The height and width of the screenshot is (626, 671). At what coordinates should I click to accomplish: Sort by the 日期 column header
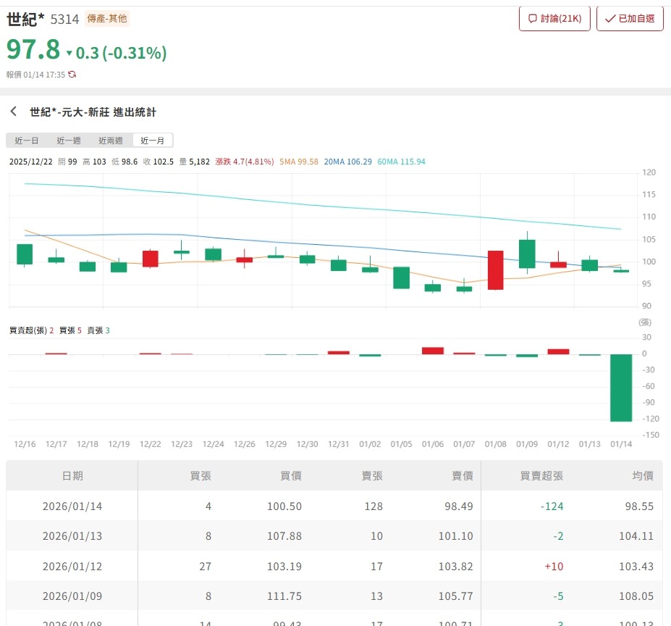point(72,475)
